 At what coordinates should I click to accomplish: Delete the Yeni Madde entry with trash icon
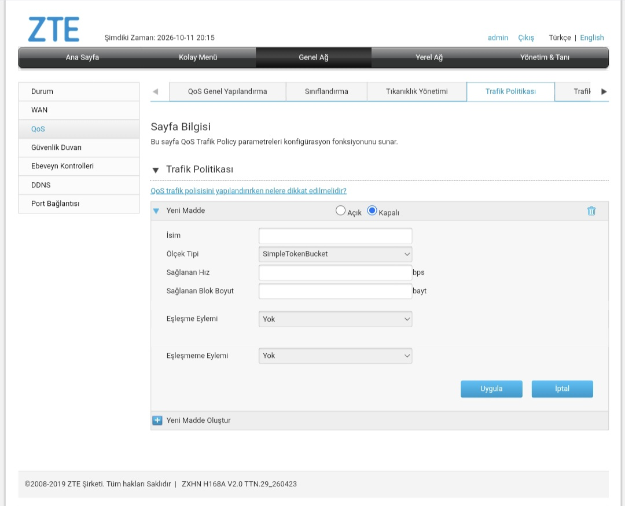click(591, 210)
